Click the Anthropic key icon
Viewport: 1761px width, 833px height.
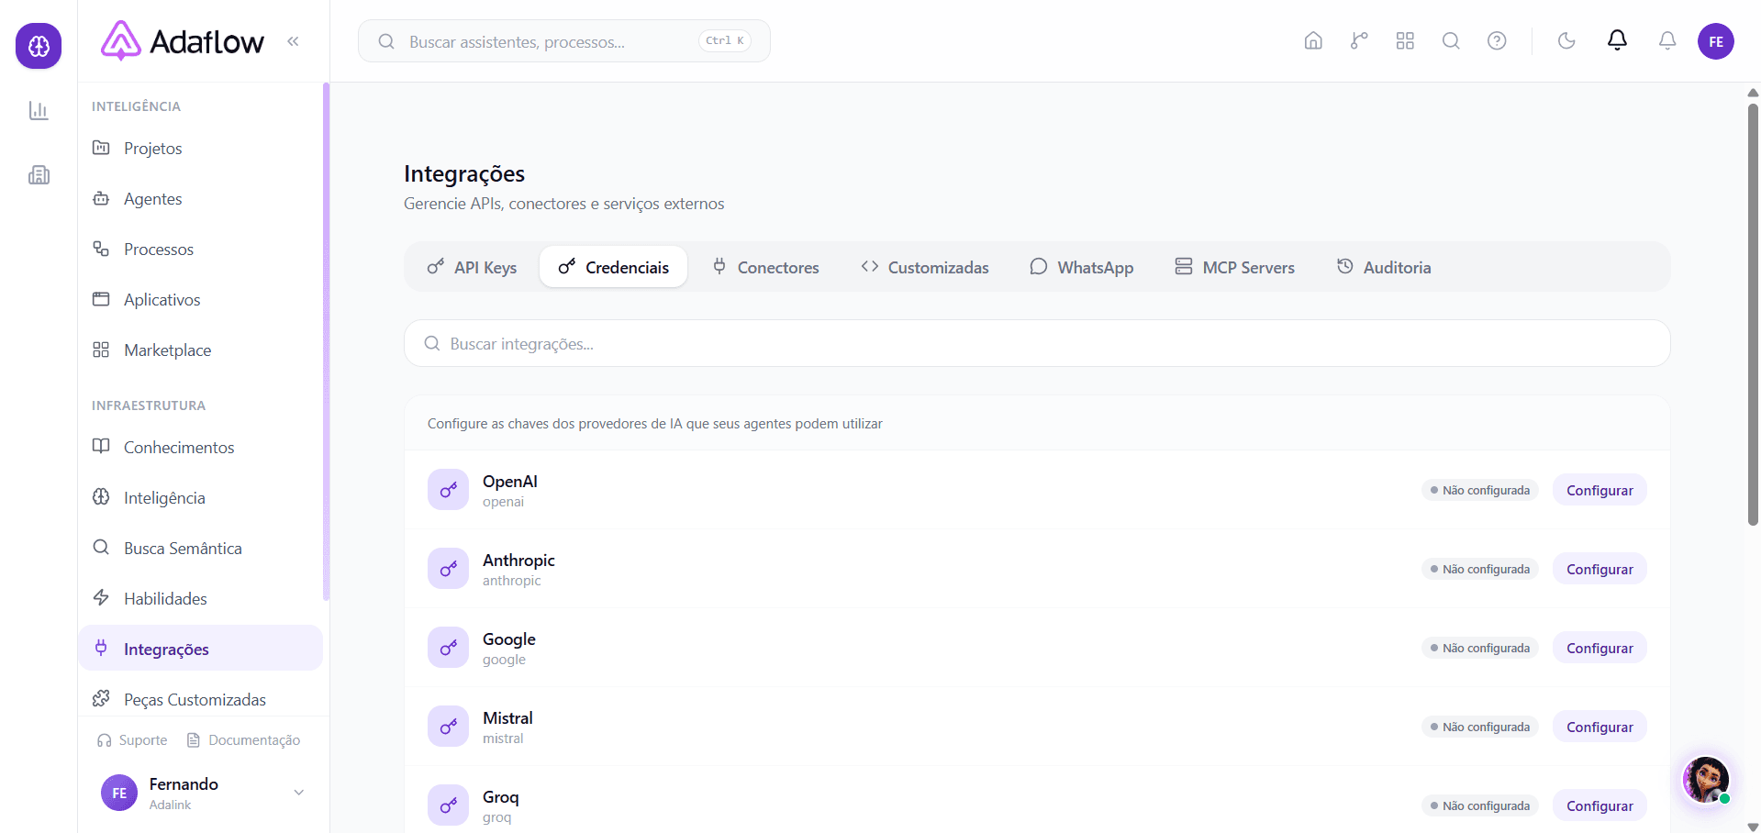(x=448, y=569)
